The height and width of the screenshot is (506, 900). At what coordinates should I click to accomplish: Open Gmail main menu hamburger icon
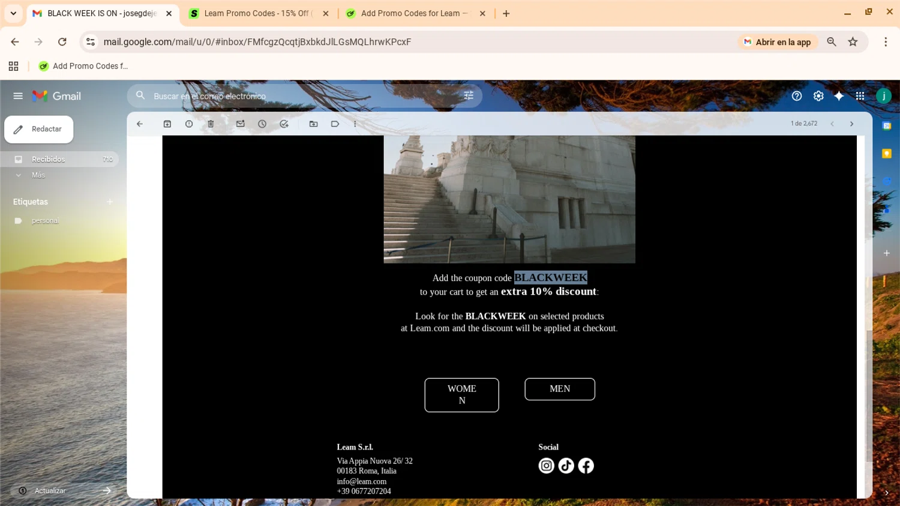pyautogui.click(x=18, y=96)
